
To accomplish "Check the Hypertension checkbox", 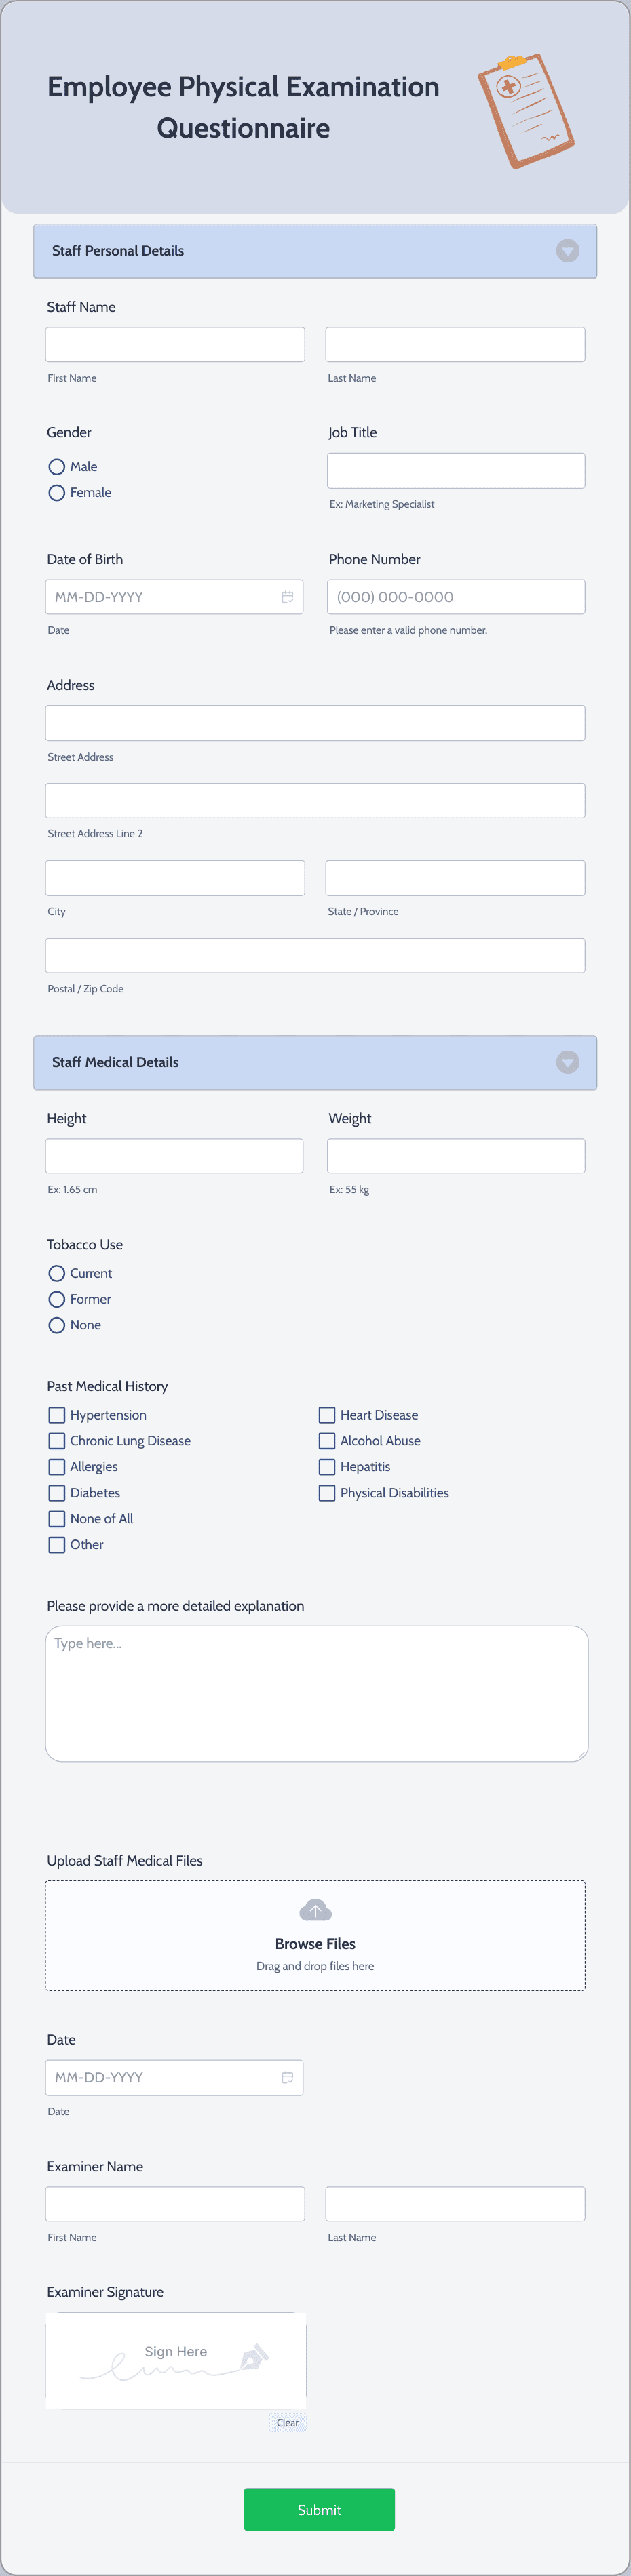I will [x=56, y=1415].
